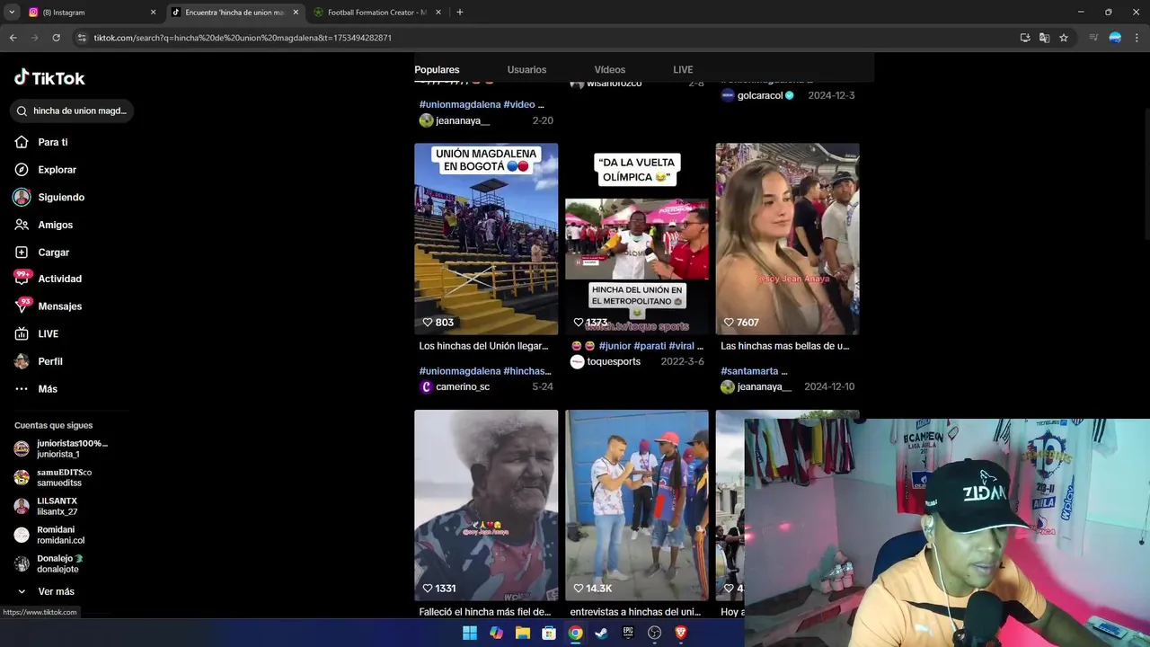The width and height of the screenshot is (1150, 647).
Task: Open entrevistas a hinchas video thumbnail
Action: [x=637, y=505]
